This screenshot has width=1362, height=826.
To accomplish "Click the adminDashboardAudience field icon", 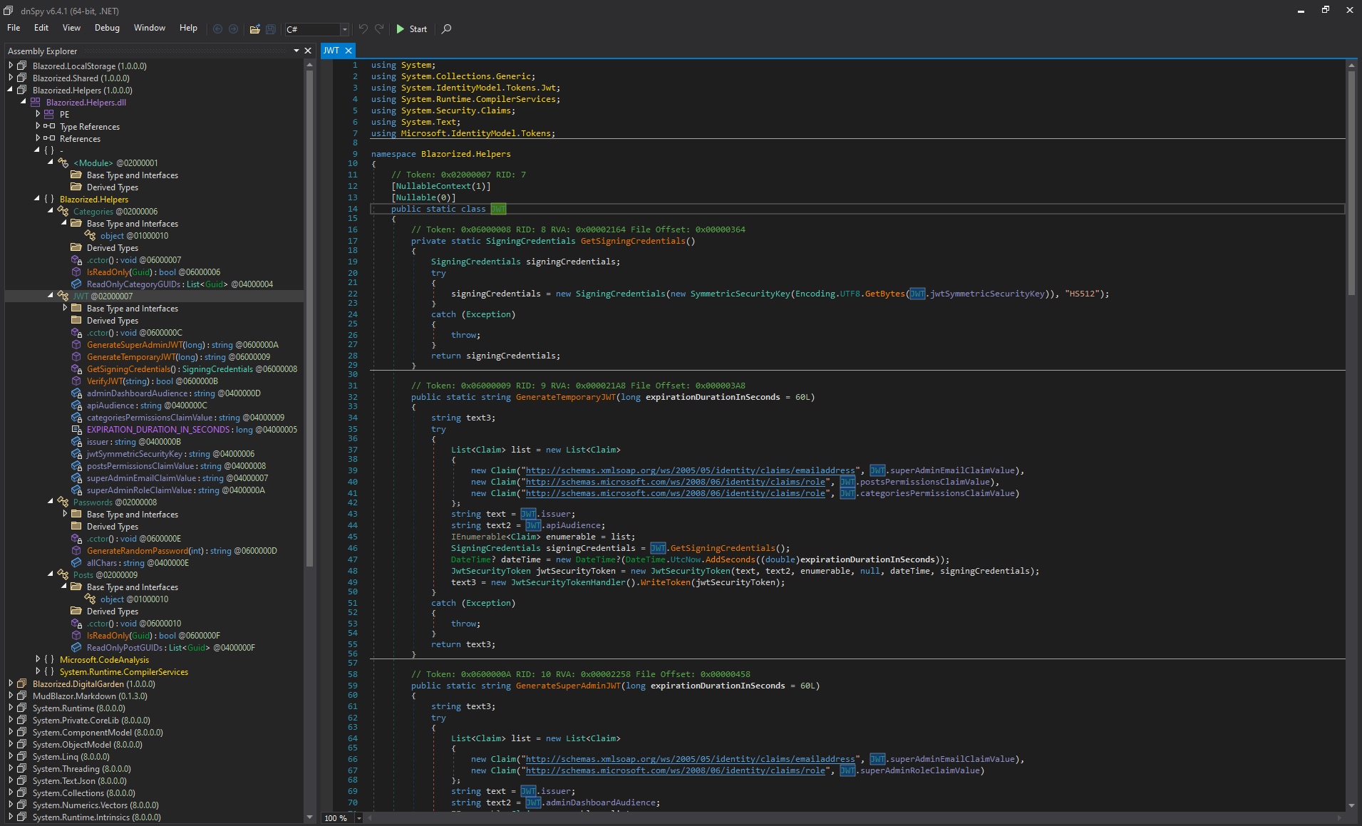I will pyautogui.click(x=76, y=393).
